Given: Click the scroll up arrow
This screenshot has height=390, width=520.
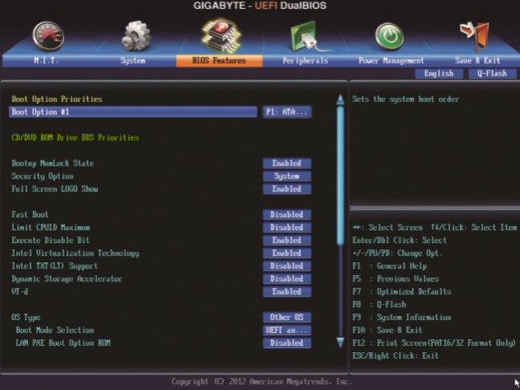Looking at the screenshot, I should (x=340, y=100).
